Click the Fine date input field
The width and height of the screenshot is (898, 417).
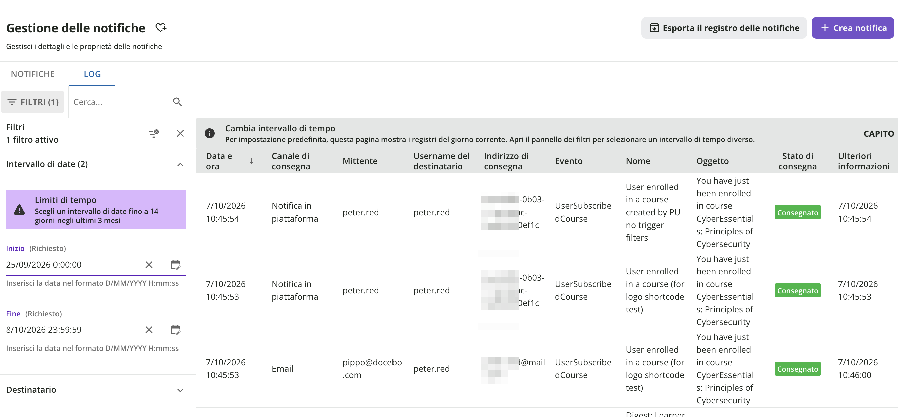point(73,329)
